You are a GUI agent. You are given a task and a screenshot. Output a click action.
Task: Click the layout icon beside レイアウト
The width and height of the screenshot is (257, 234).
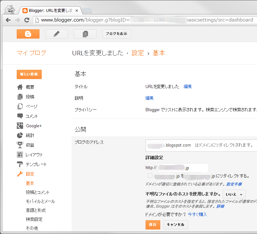coord(20,155)
